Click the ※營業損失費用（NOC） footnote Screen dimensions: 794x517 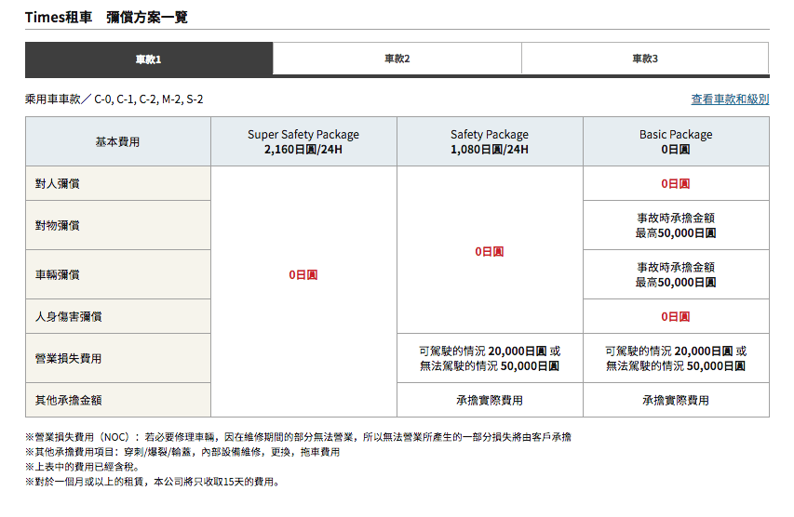(x=298, y=436)
